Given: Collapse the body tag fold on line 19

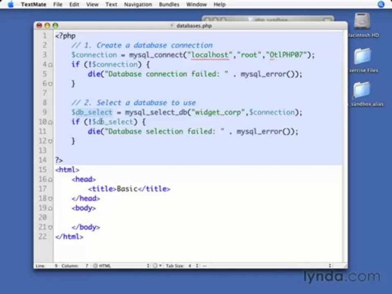Looking at the screenshot, I should click(50, 208).
